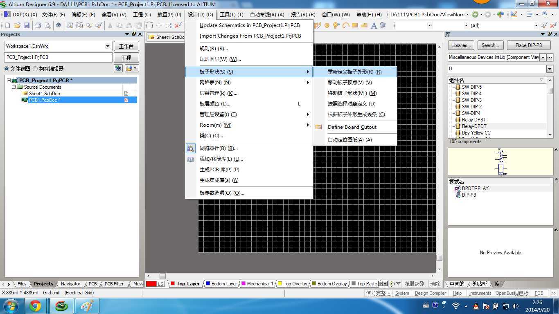559x314 pixels.
Task: Select Sheet1.SchDoc in project tree
Action: 44,94
